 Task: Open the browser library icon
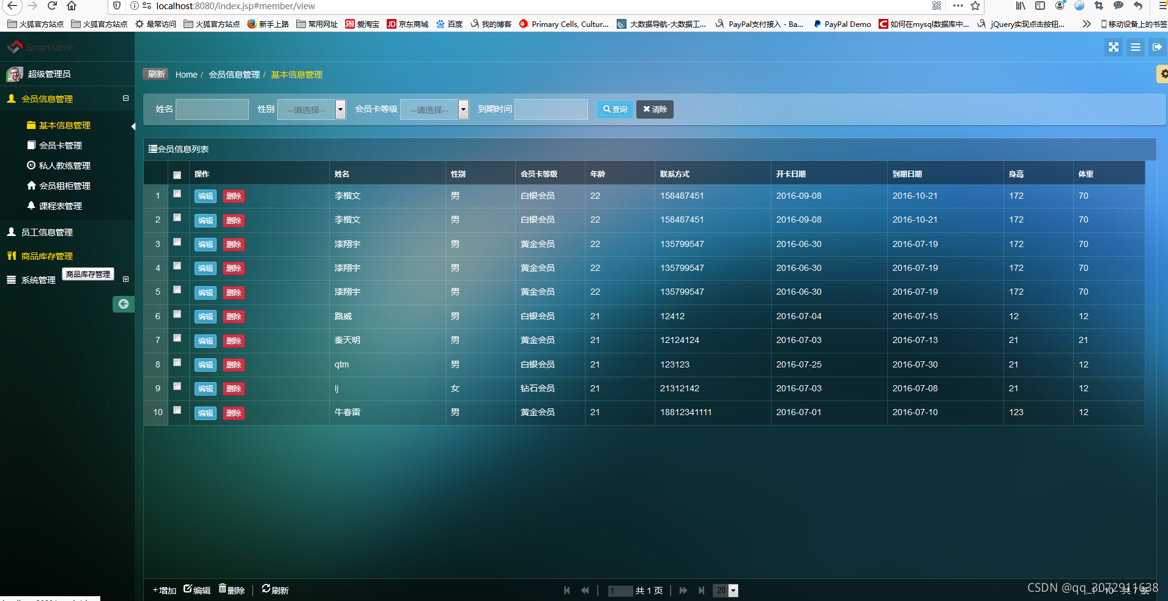pyautogui.click(x=1021, y=6)
